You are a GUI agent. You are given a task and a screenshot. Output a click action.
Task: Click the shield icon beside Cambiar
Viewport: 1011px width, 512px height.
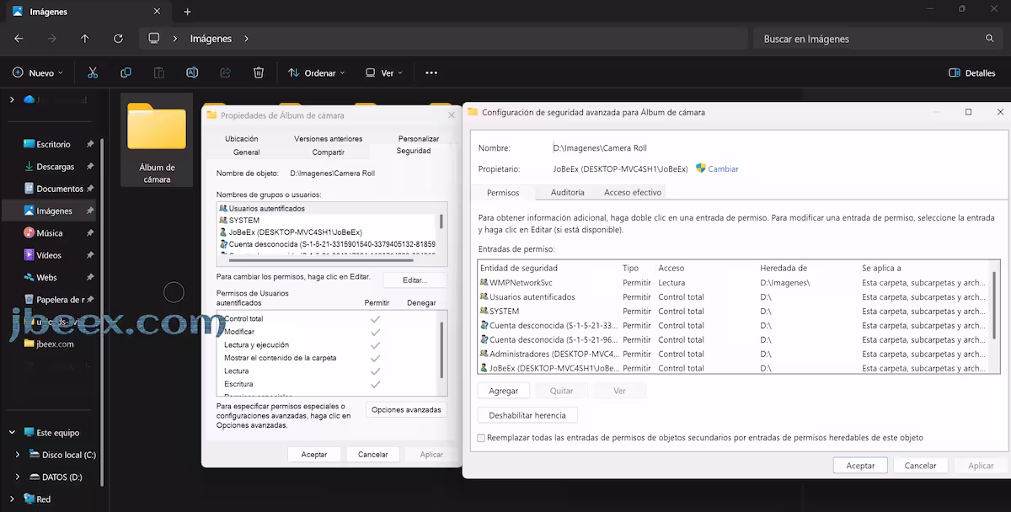click(x=700, y=168)
